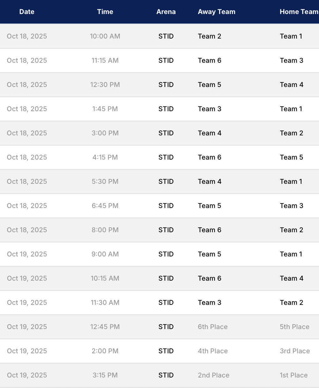The width and height of the screenshot is (319, 388).
Task: Click the Time column header
Action: coord(105,12)
